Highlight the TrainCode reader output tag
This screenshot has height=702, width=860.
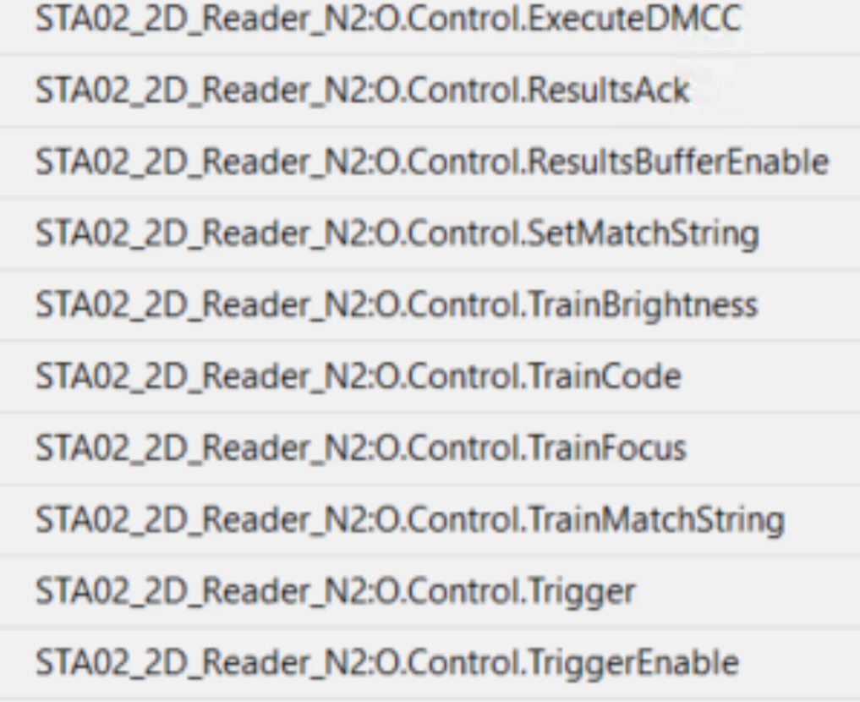coord(358,376)
